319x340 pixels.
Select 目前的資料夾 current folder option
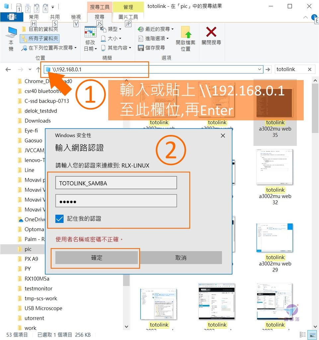point(40,29)
